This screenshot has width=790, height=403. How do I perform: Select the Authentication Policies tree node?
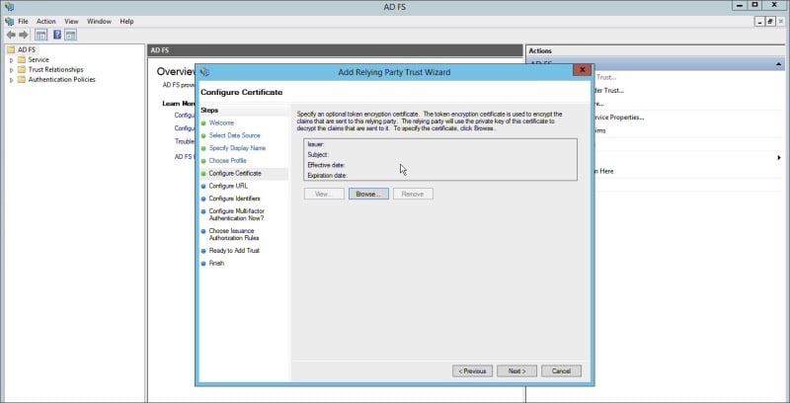[x=61, y=80]
